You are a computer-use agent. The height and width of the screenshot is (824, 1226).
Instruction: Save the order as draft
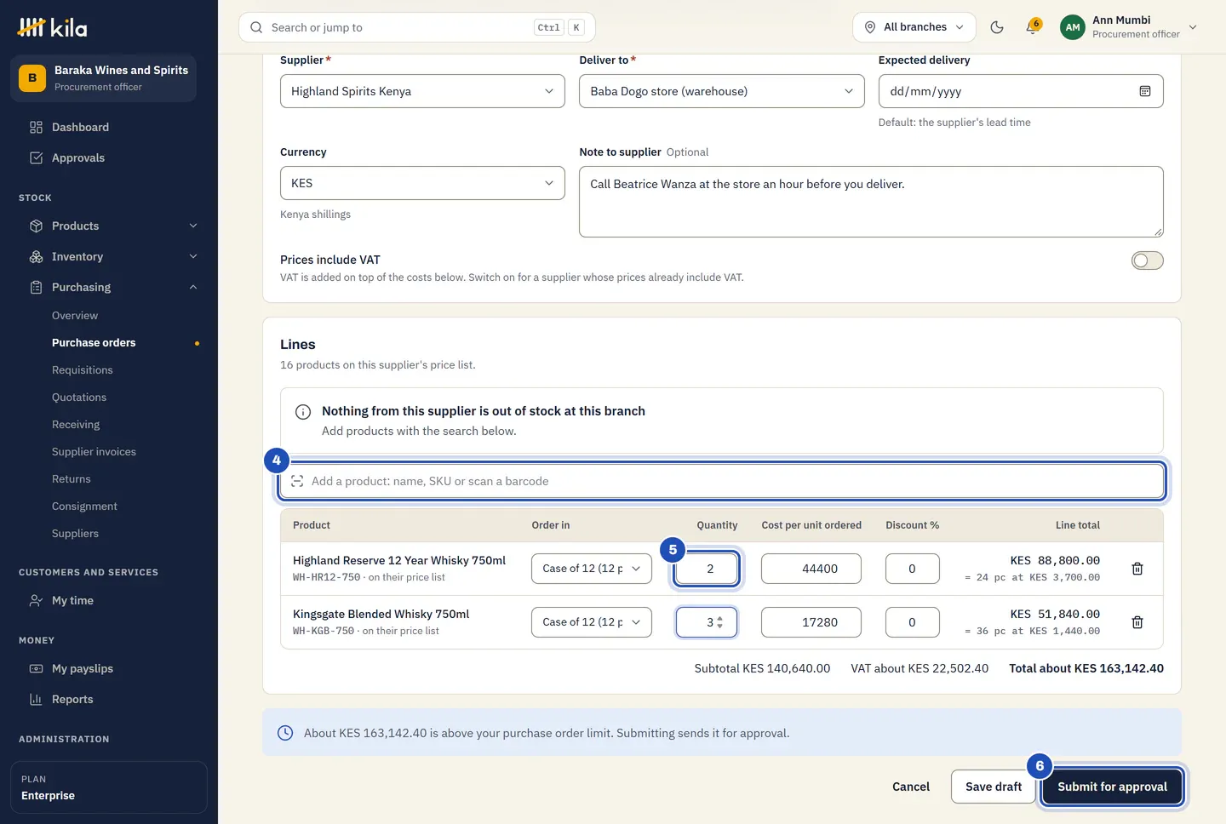994,787
